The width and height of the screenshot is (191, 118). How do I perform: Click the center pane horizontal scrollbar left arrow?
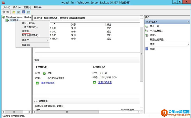[34, 112]
